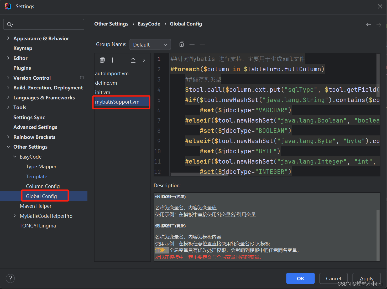Select the mybatisSupport.vm file
387x289 pixels.
point(117,102)
